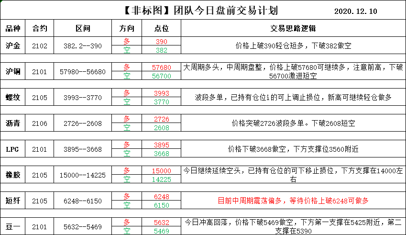Image resolution: width=406 pixels, height=235 pixels.
Task: Select range cell 382.2--390
Action: (x=83, y=45)
